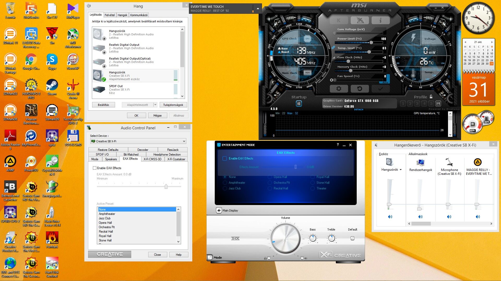This screenshot has height=281, width=501.
Task: Open Steam desktop shortcut
Action: 52,87
